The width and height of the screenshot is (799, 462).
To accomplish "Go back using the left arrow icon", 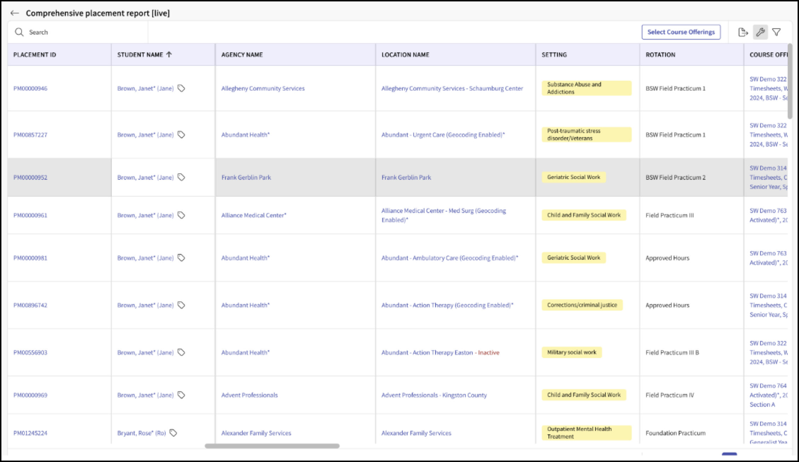I will click(15, 13).
